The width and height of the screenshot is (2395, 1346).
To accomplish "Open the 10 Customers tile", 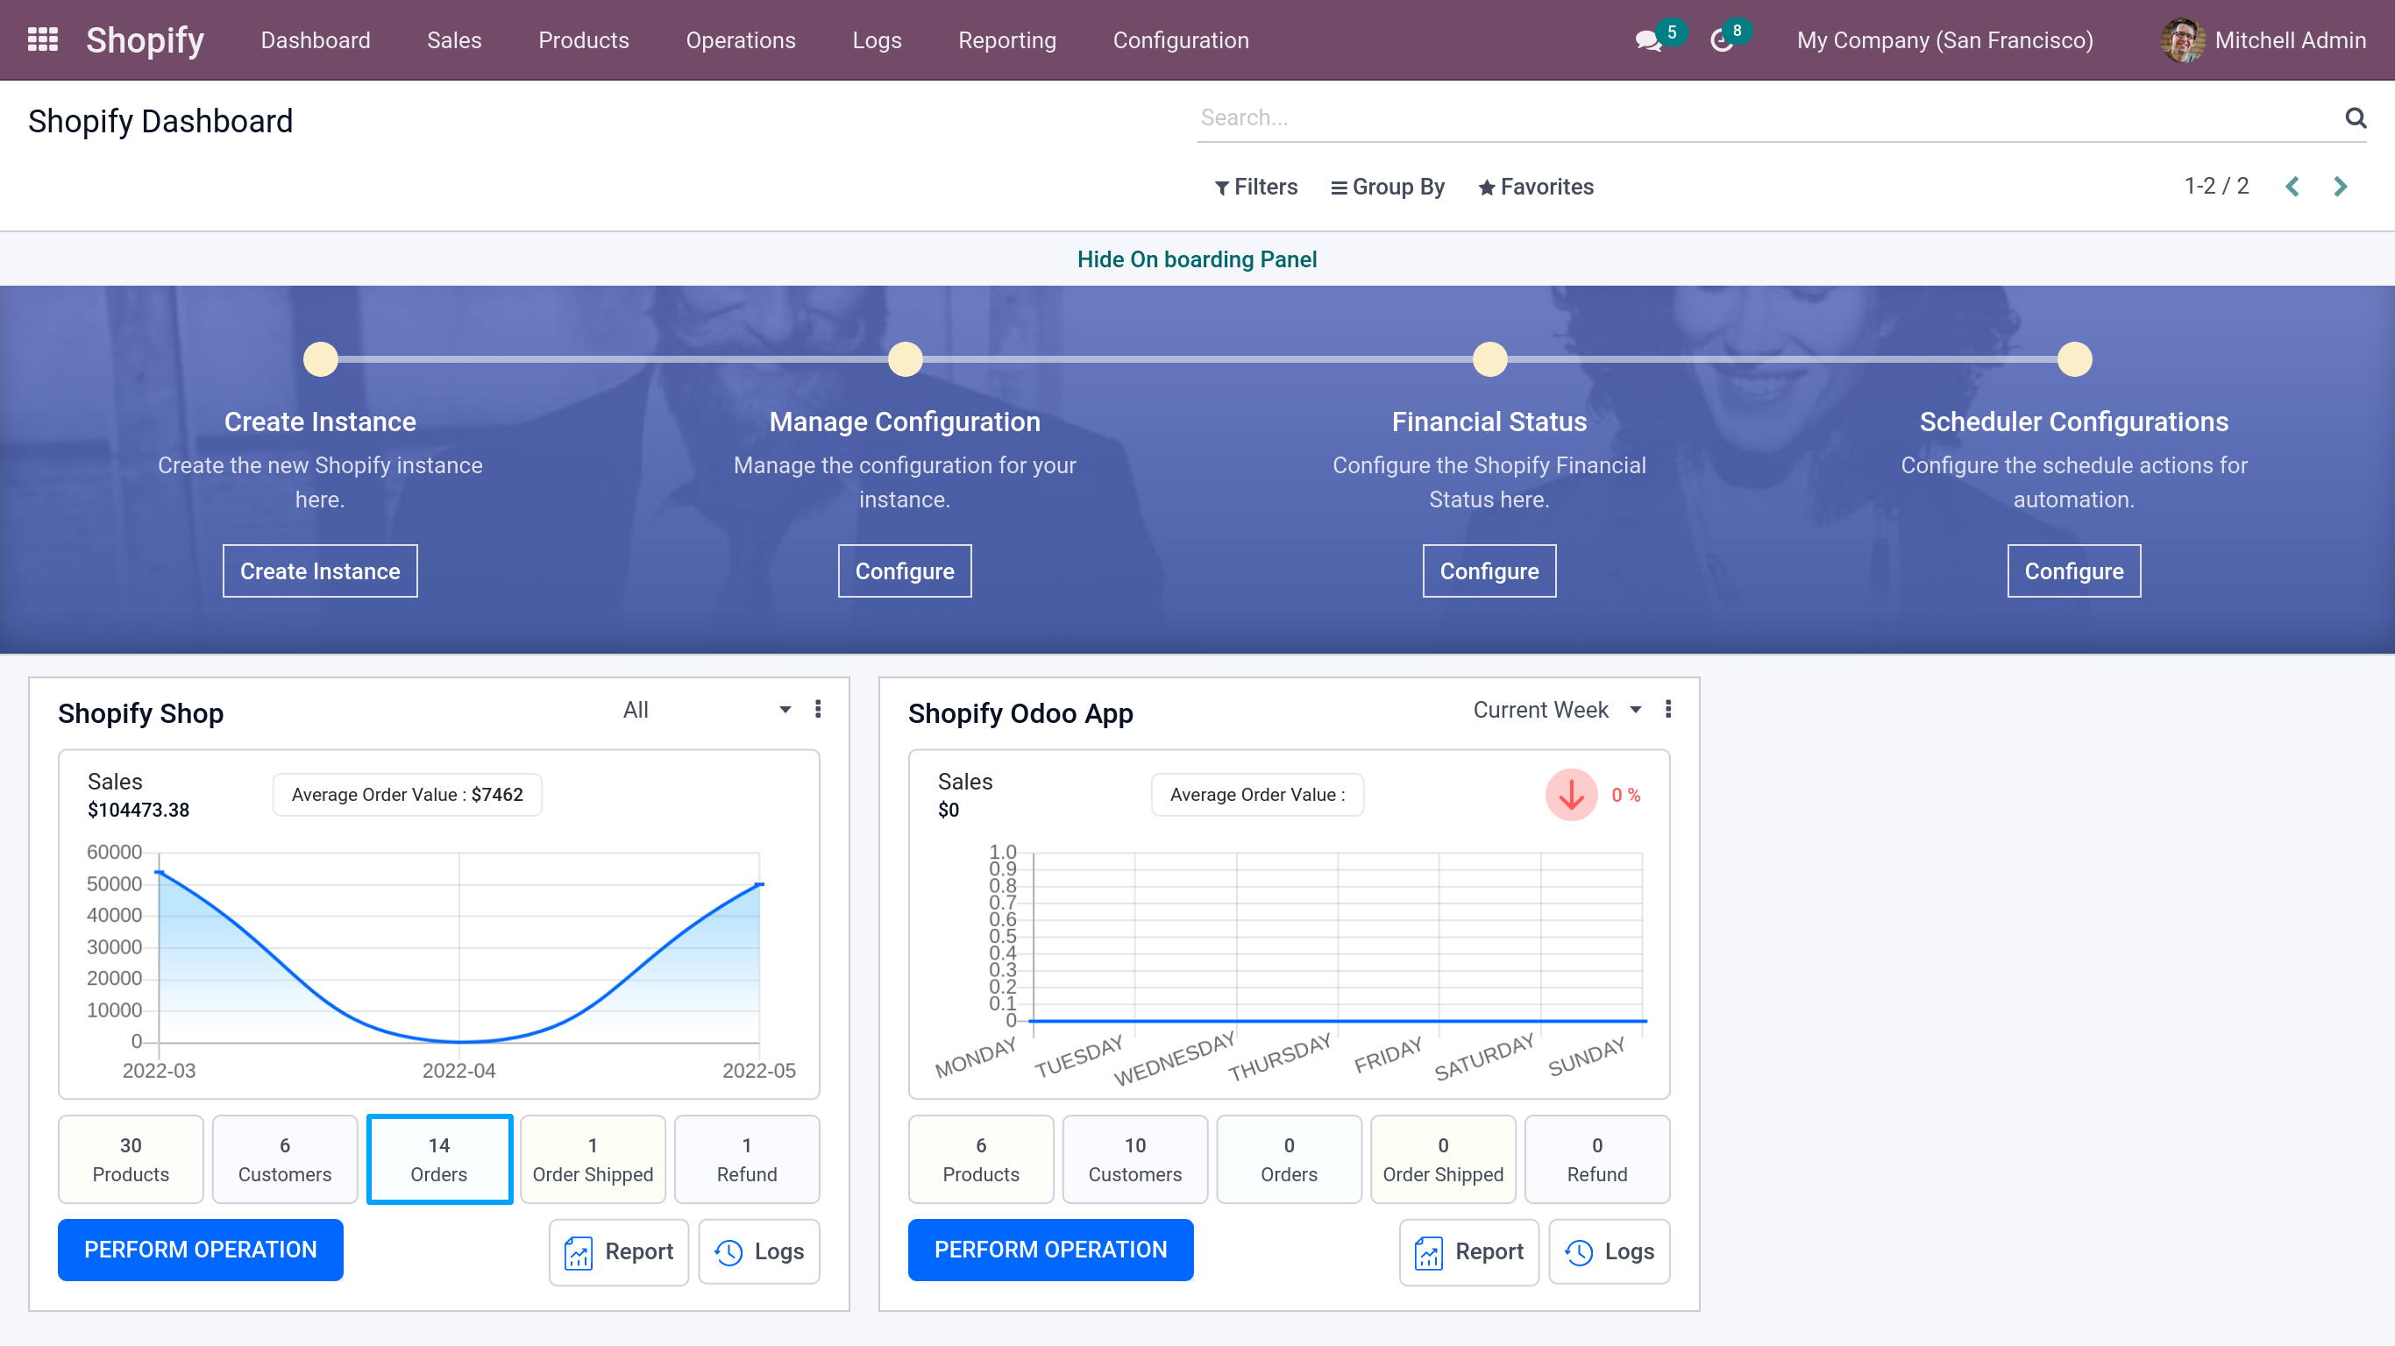I will coord(1135,1159).
